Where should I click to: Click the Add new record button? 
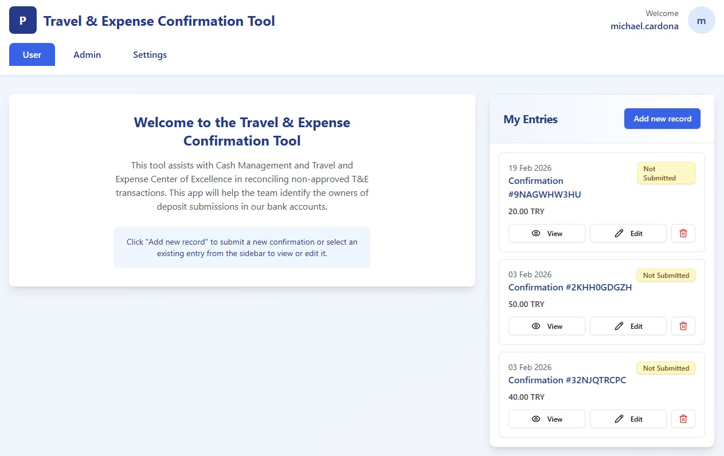click(662, 119)
